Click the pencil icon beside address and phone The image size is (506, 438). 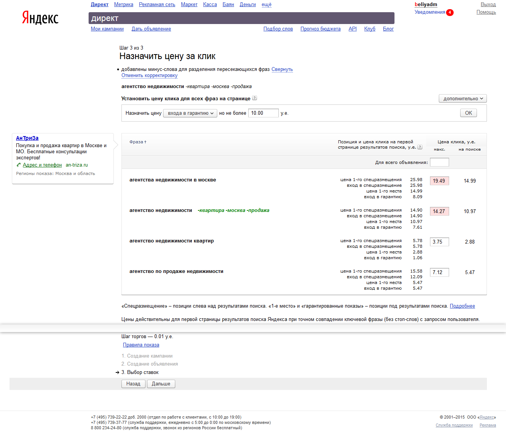pyautogui.click(x=19, y=165)
